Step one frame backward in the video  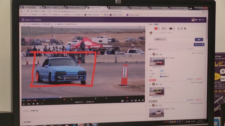coord(33,104)
